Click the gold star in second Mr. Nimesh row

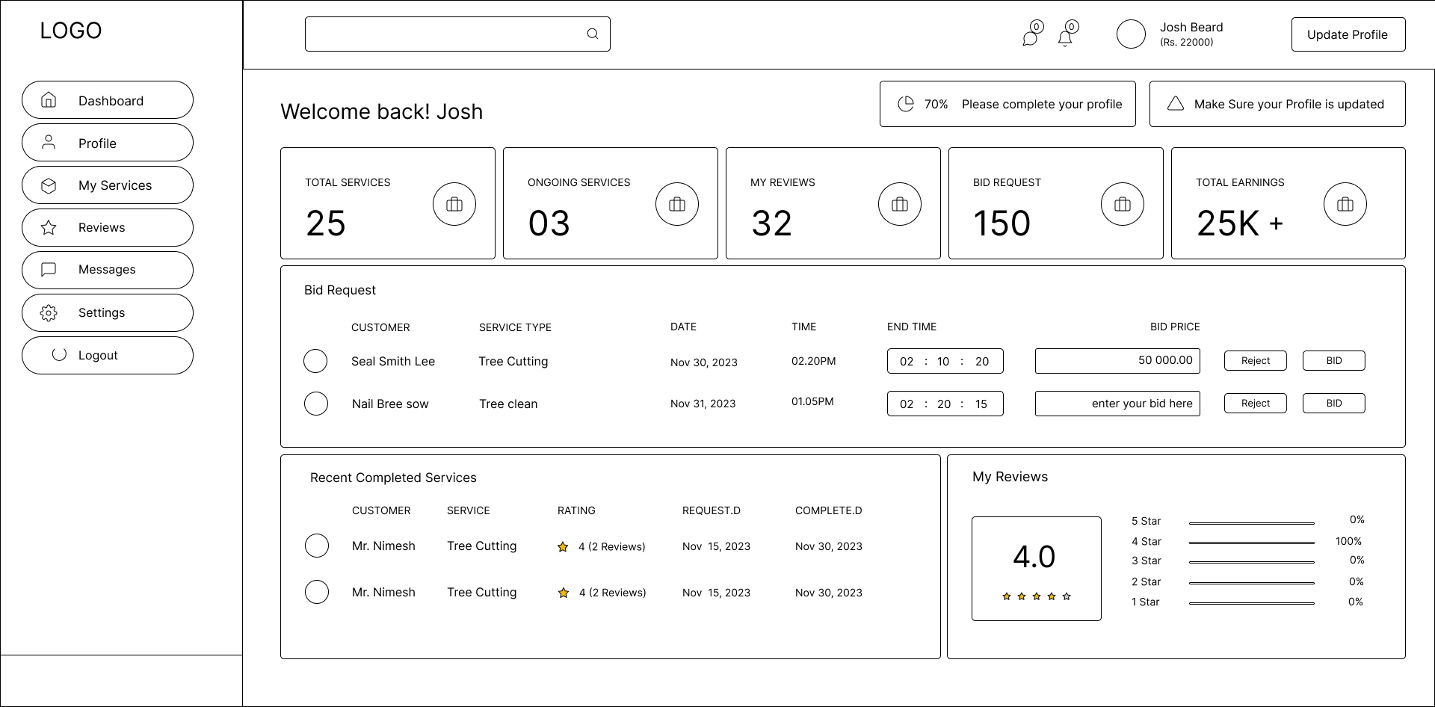tap(564, 593)
